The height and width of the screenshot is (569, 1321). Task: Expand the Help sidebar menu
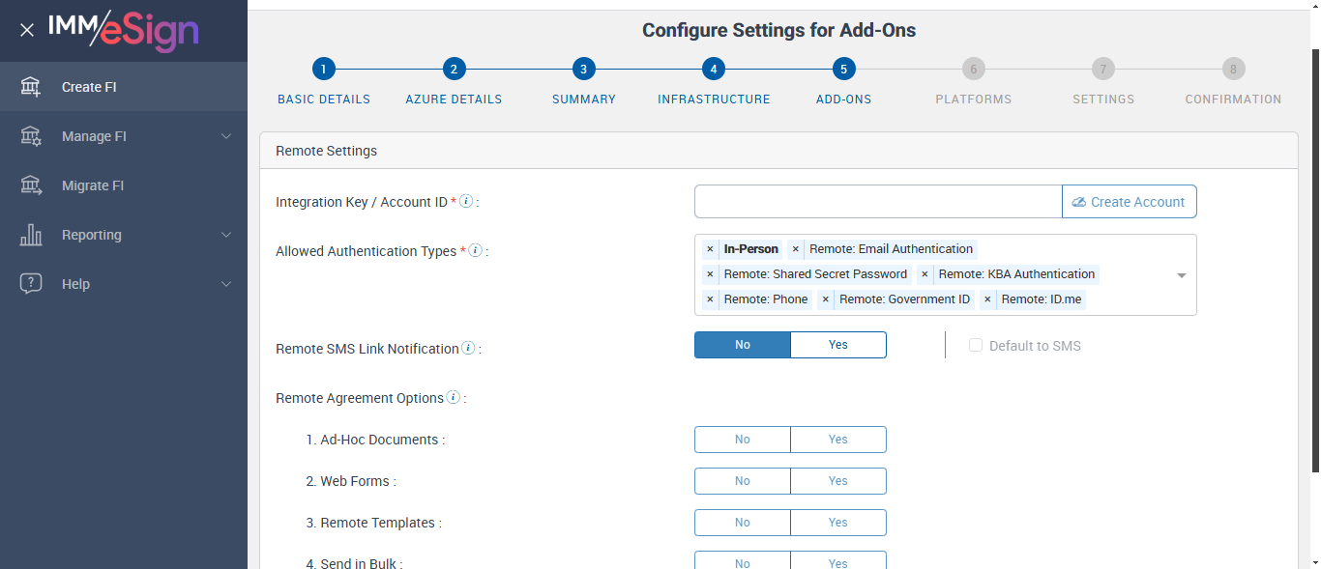(226, 284)
